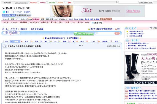Screen dimensions: 157x104
Task: Click the 買物 search scope button
Action: tap(146, 2)
